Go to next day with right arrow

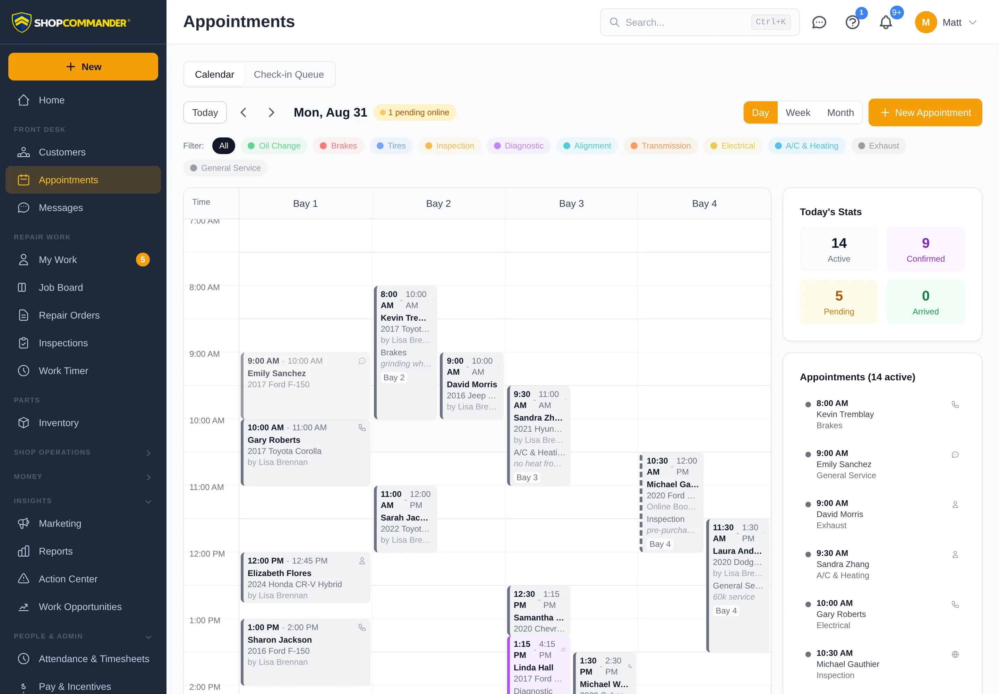pyautogui.click(x=271, y=113)
